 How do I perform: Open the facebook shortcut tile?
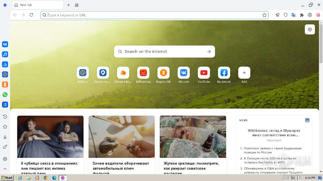pyautogui.click(x=224, y=73)
